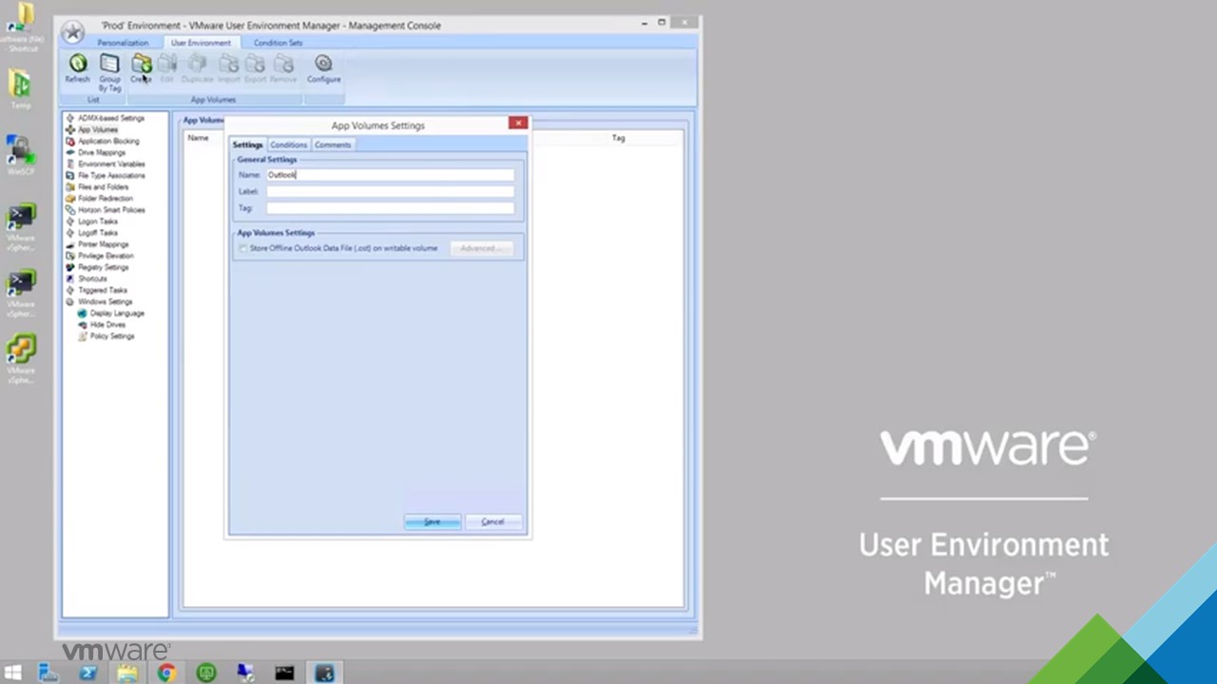Select Drive Mappings in the tree
The height and width of the screenshot is (684, 1217).
(x=102, y=152)
